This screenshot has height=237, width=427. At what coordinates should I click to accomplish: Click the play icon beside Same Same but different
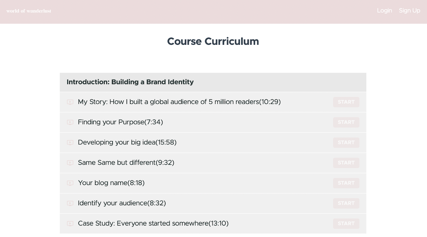click(x=70, y=163)
